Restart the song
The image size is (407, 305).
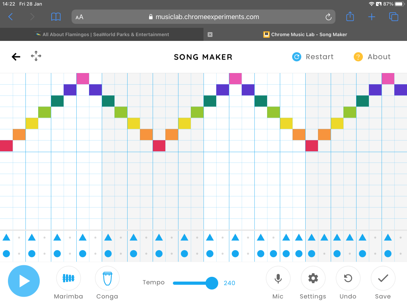[313, 57]
